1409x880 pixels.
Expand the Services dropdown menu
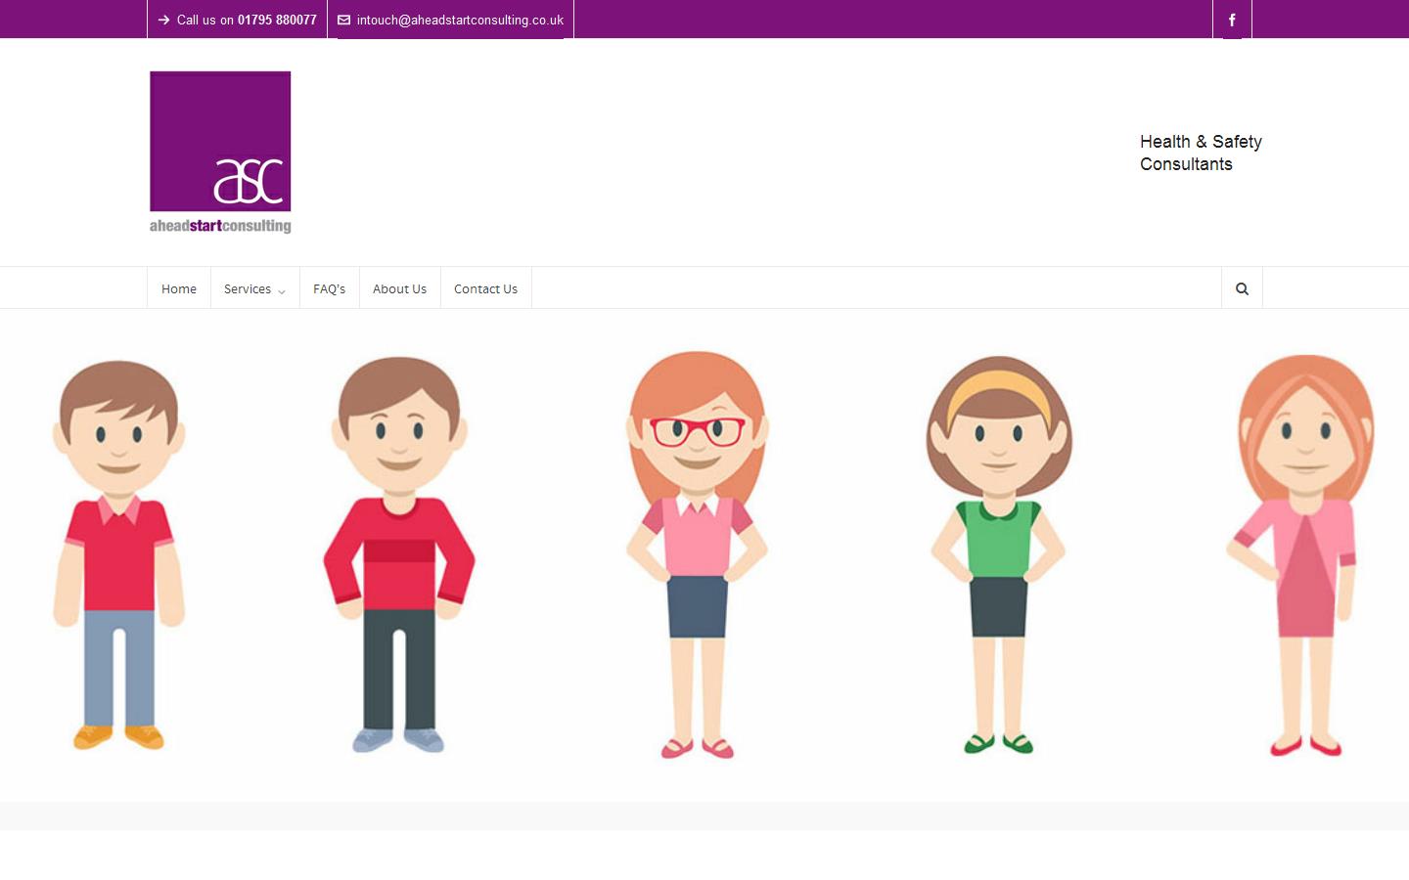point(248,288)
